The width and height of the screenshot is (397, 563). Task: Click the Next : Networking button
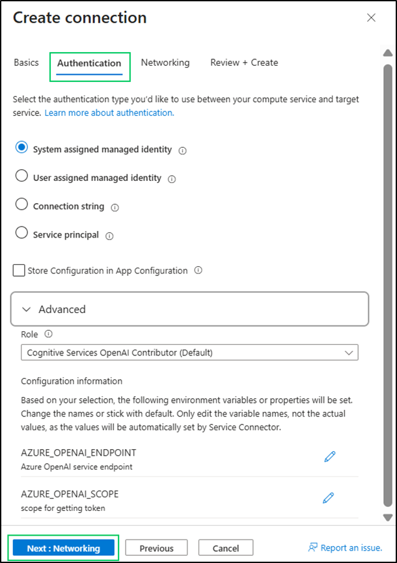coord(63,548)
